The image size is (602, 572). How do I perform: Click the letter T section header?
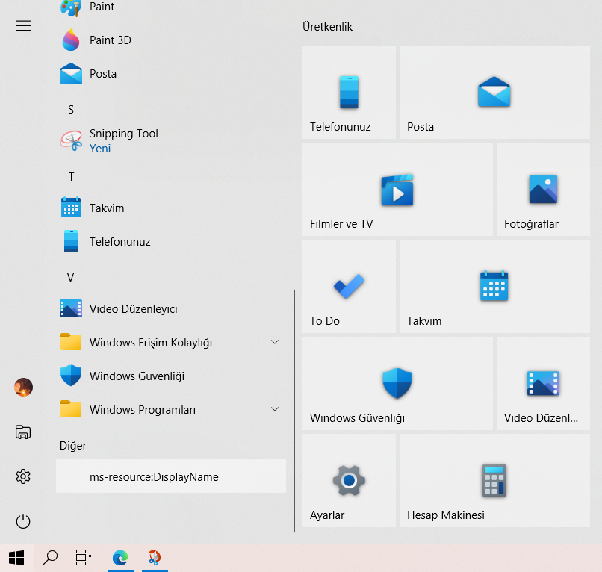coord(71,177)
